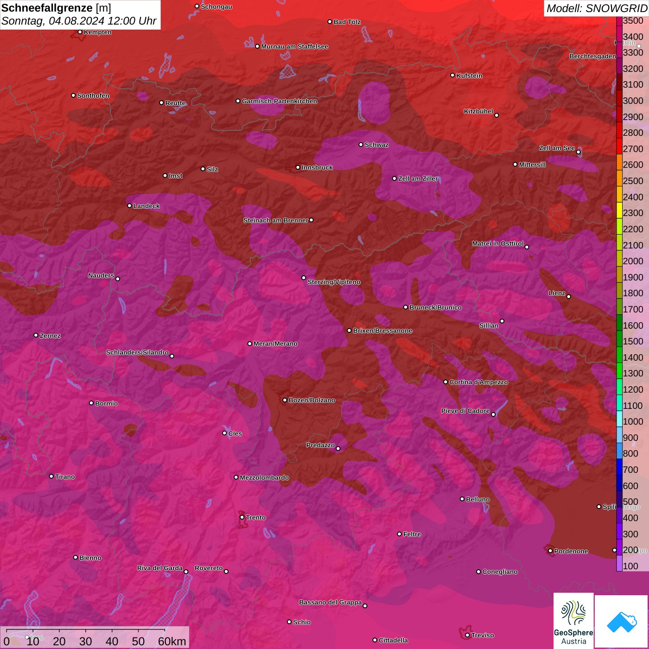Click the Nauders location marker
649x649 pixels.
[118, 279]
